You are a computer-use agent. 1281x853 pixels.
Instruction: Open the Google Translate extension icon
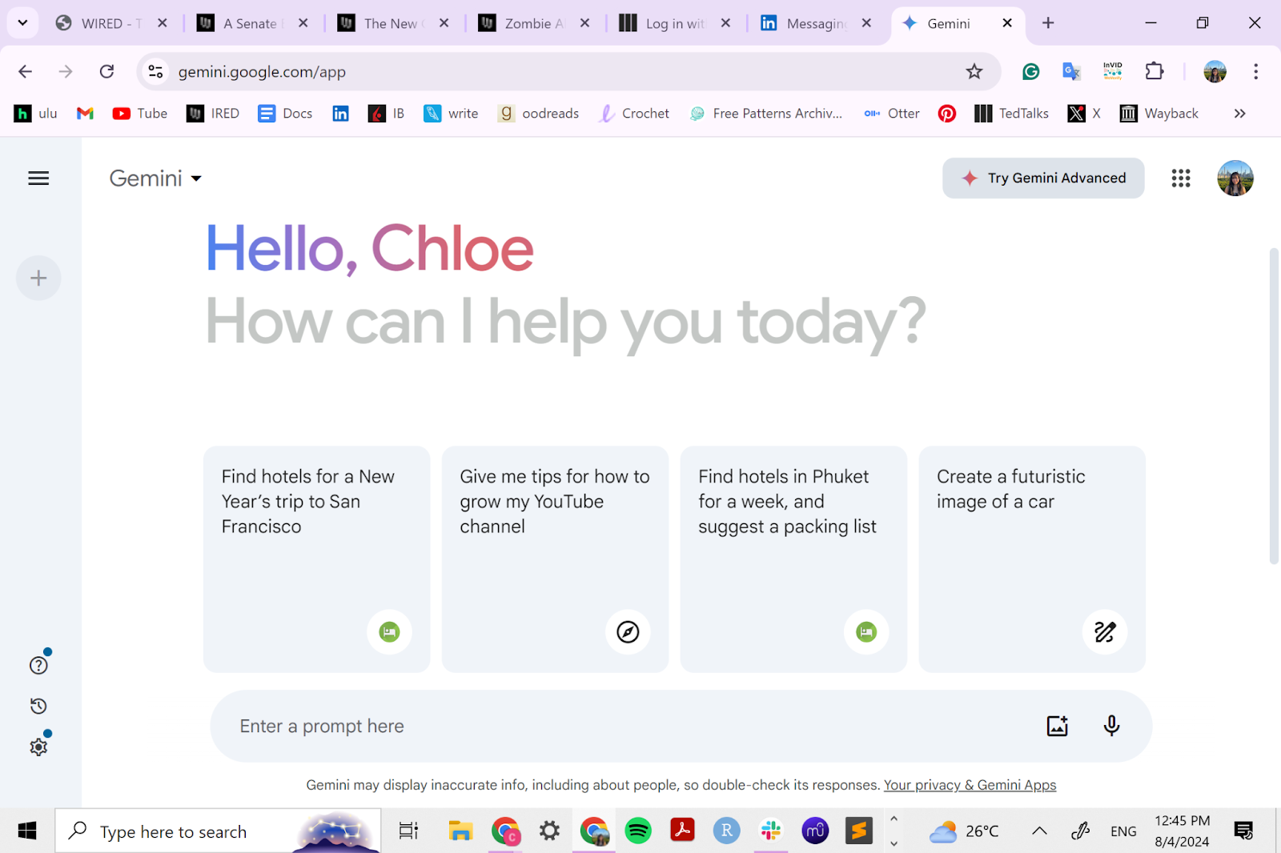pos(1071,71)
